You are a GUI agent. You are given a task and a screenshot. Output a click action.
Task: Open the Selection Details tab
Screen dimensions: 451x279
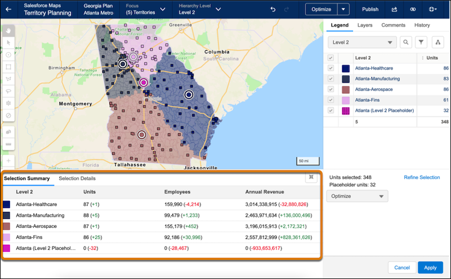point(77,178)
